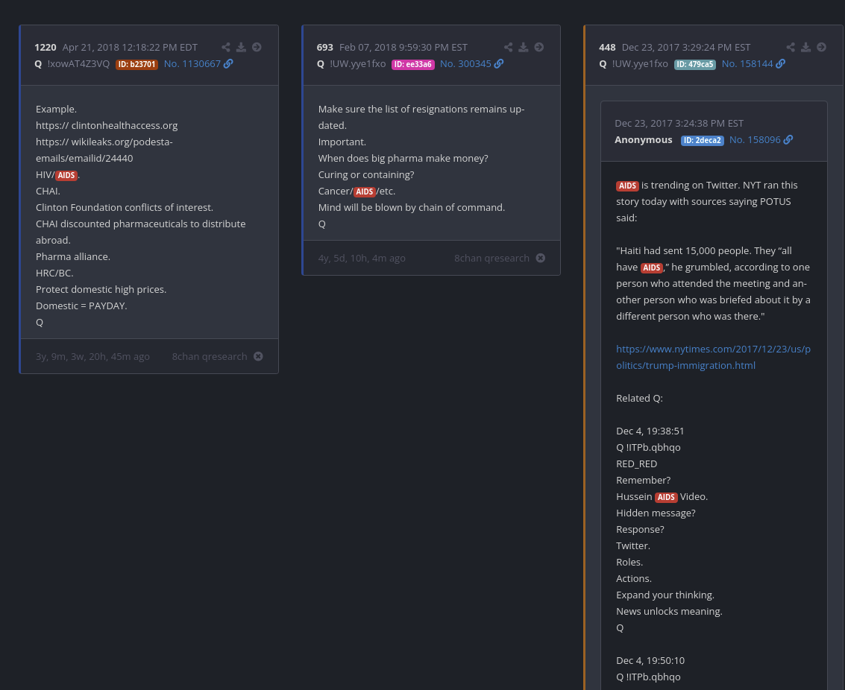Viewport: 845px width, 690px height.
Task: Download post 1220 using the download icon
Action: click(242, 48)
